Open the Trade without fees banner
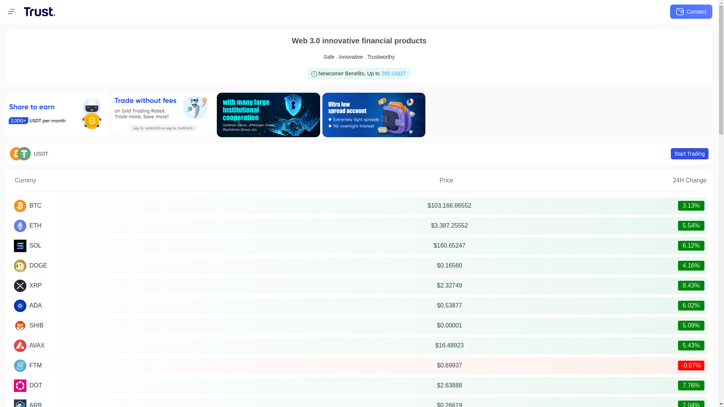 (163, 114)
